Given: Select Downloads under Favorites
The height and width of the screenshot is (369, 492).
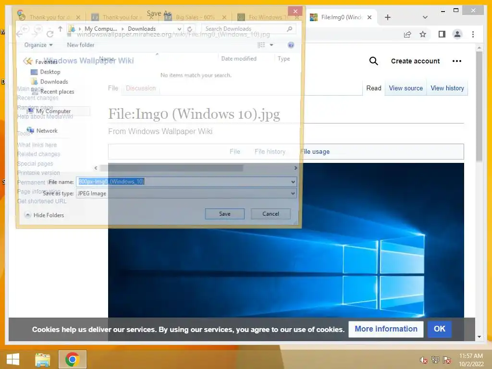Looking at the screenshot, I should coord(49,82).
